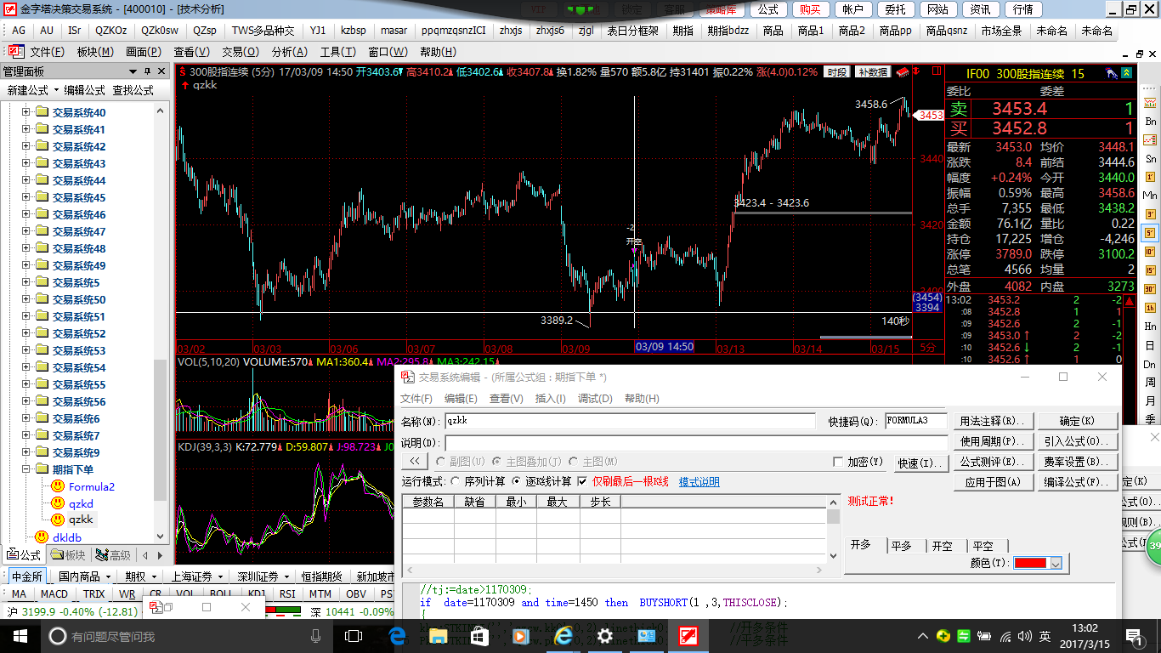Open the 新建公式 dropdown arrow

(56, 90)
